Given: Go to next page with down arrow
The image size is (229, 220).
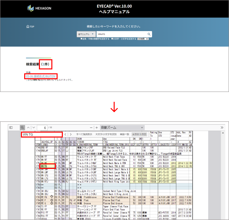Looking at the screenshot, I should [34, 128].
